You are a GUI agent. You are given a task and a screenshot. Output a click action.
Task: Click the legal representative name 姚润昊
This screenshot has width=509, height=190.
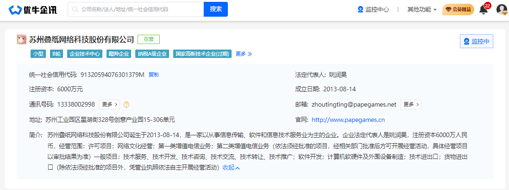pyautogui.click(x=338, y=75)
